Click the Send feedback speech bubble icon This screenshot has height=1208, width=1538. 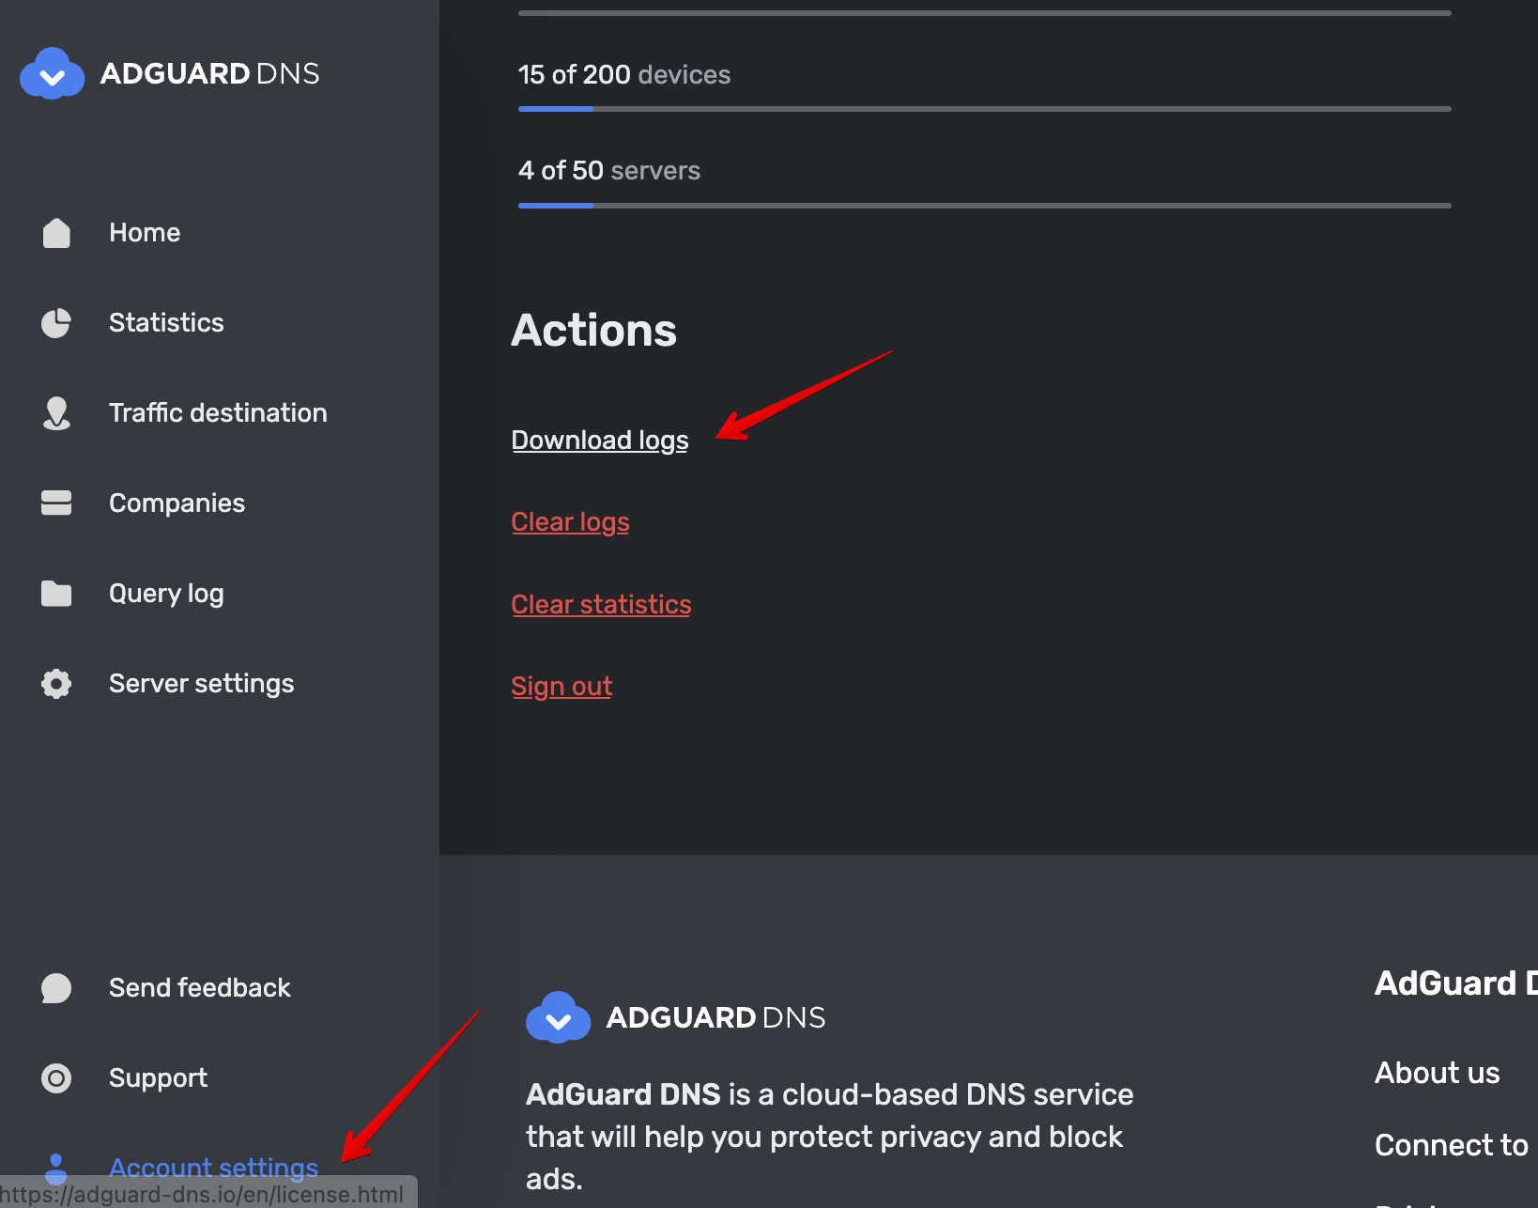tap(55, 987)
